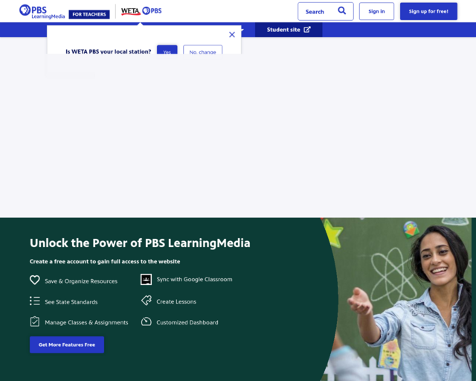Image resolution: width=476 pixels, height=381 pixels.
Task: Click the Unlock the Power heading
Action: click(140, 243)
